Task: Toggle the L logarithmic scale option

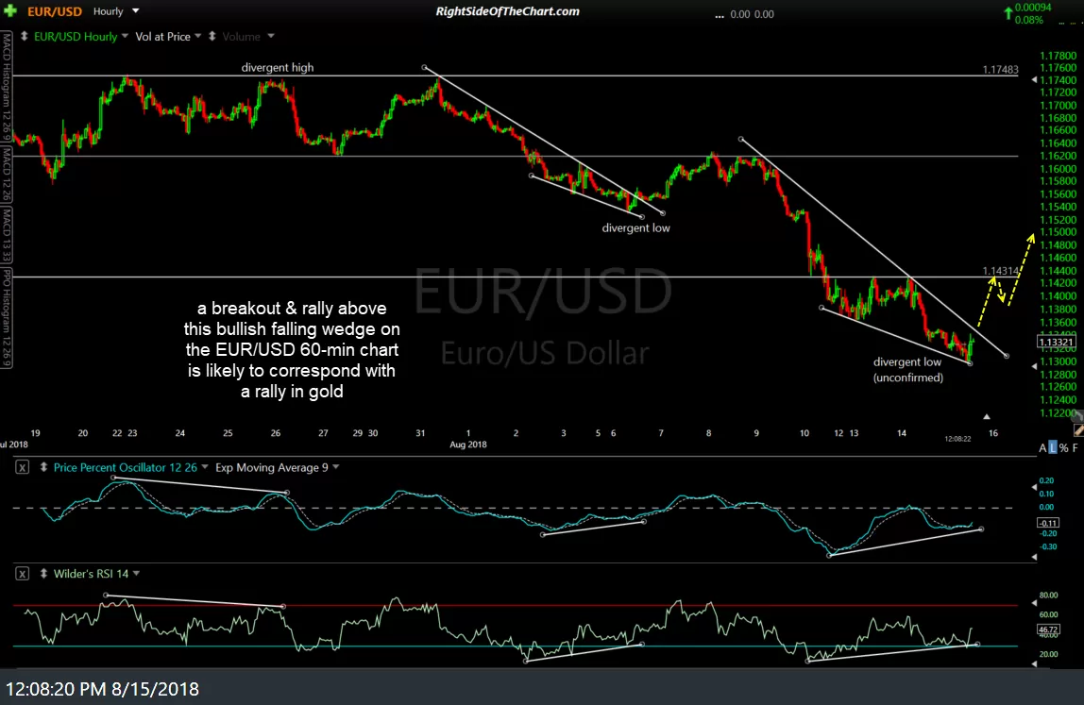Action: click(x=1053, y=448)
